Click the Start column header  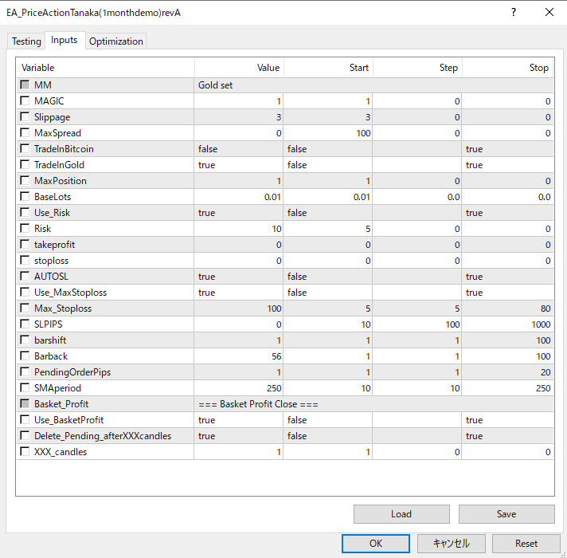328,68
